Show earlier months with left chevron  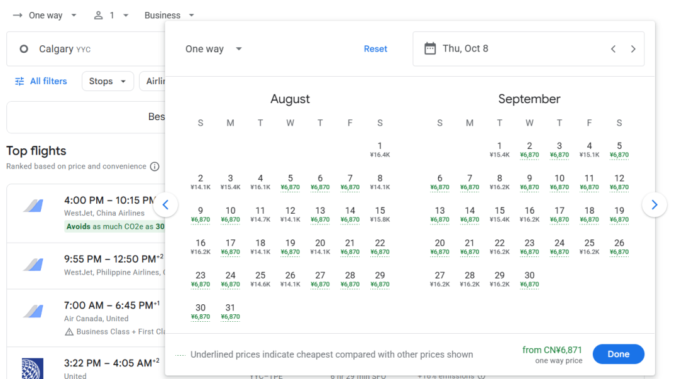(165, 205)
